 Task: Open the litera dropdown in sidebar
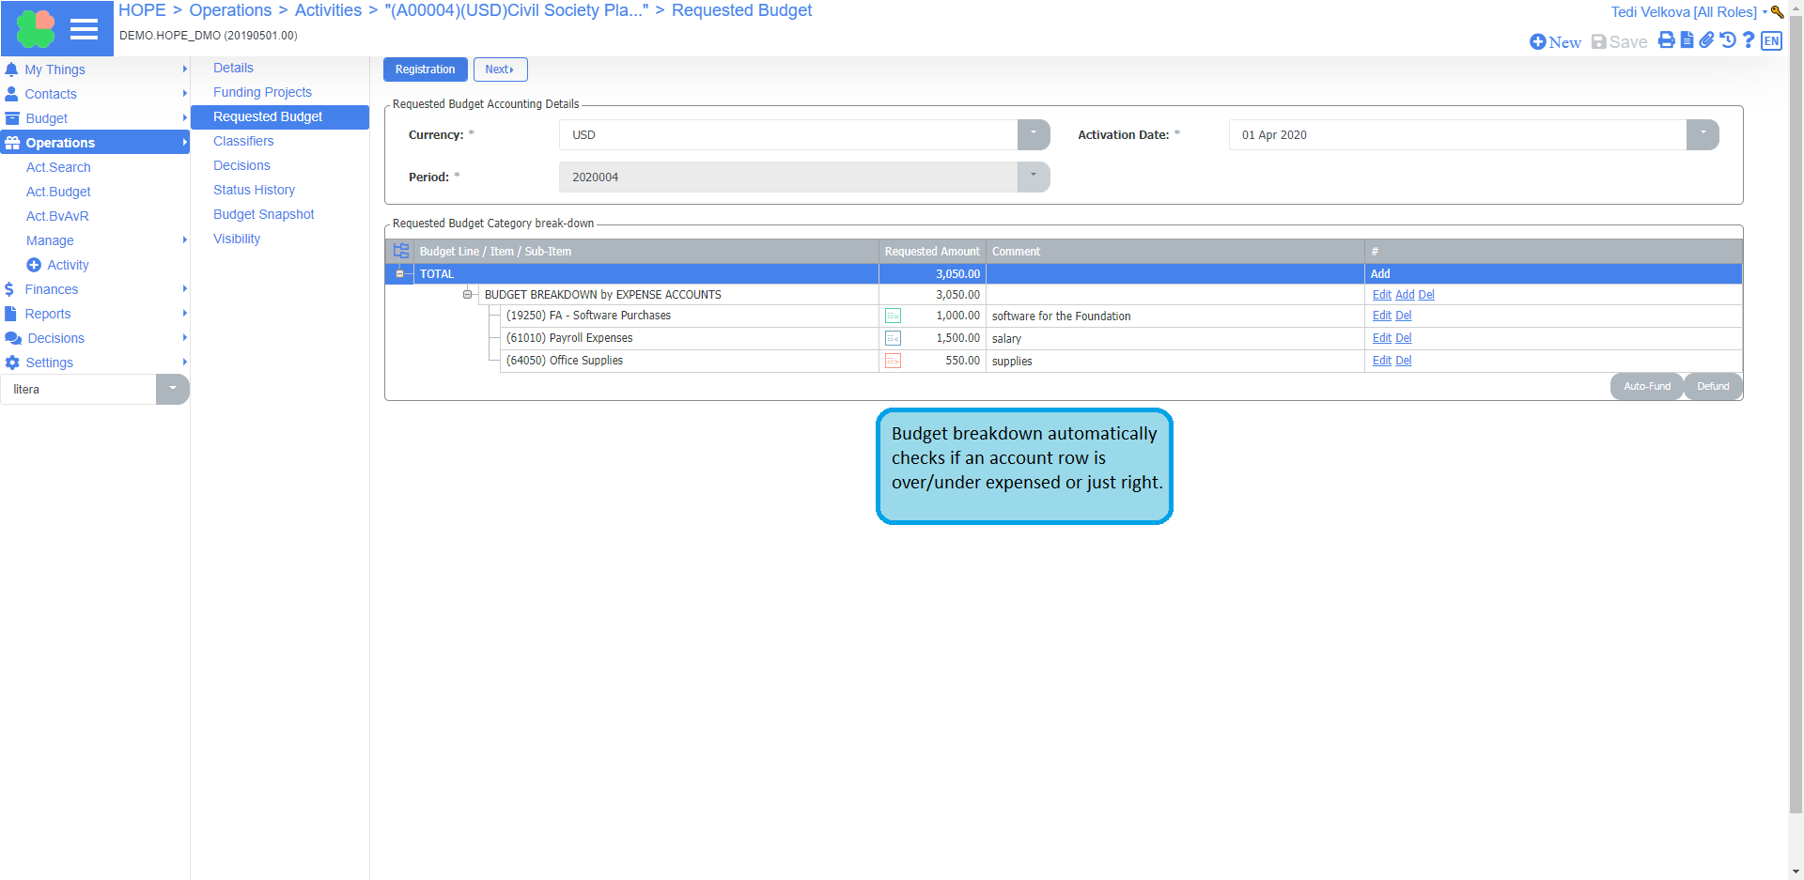pyautogui.click(x=172, y=389)
